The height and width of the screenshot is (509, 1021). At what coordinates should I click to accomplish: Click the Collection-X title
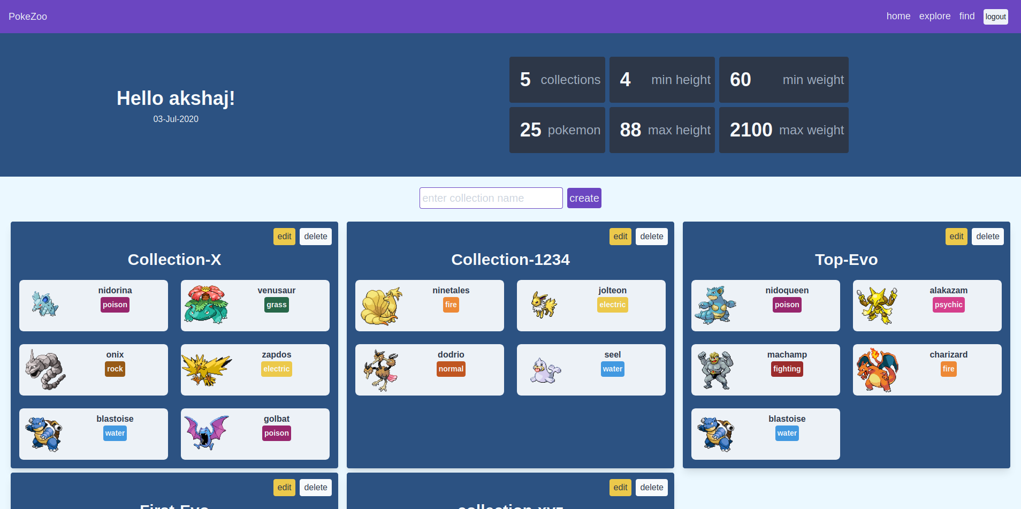pos(174,260)
